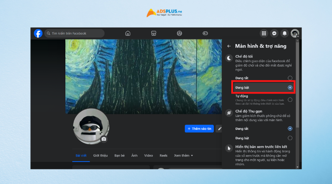Click the Màn hình & trợ năng title
The height and width of the screenshot is (184, 332).
[x=261, y=46]
